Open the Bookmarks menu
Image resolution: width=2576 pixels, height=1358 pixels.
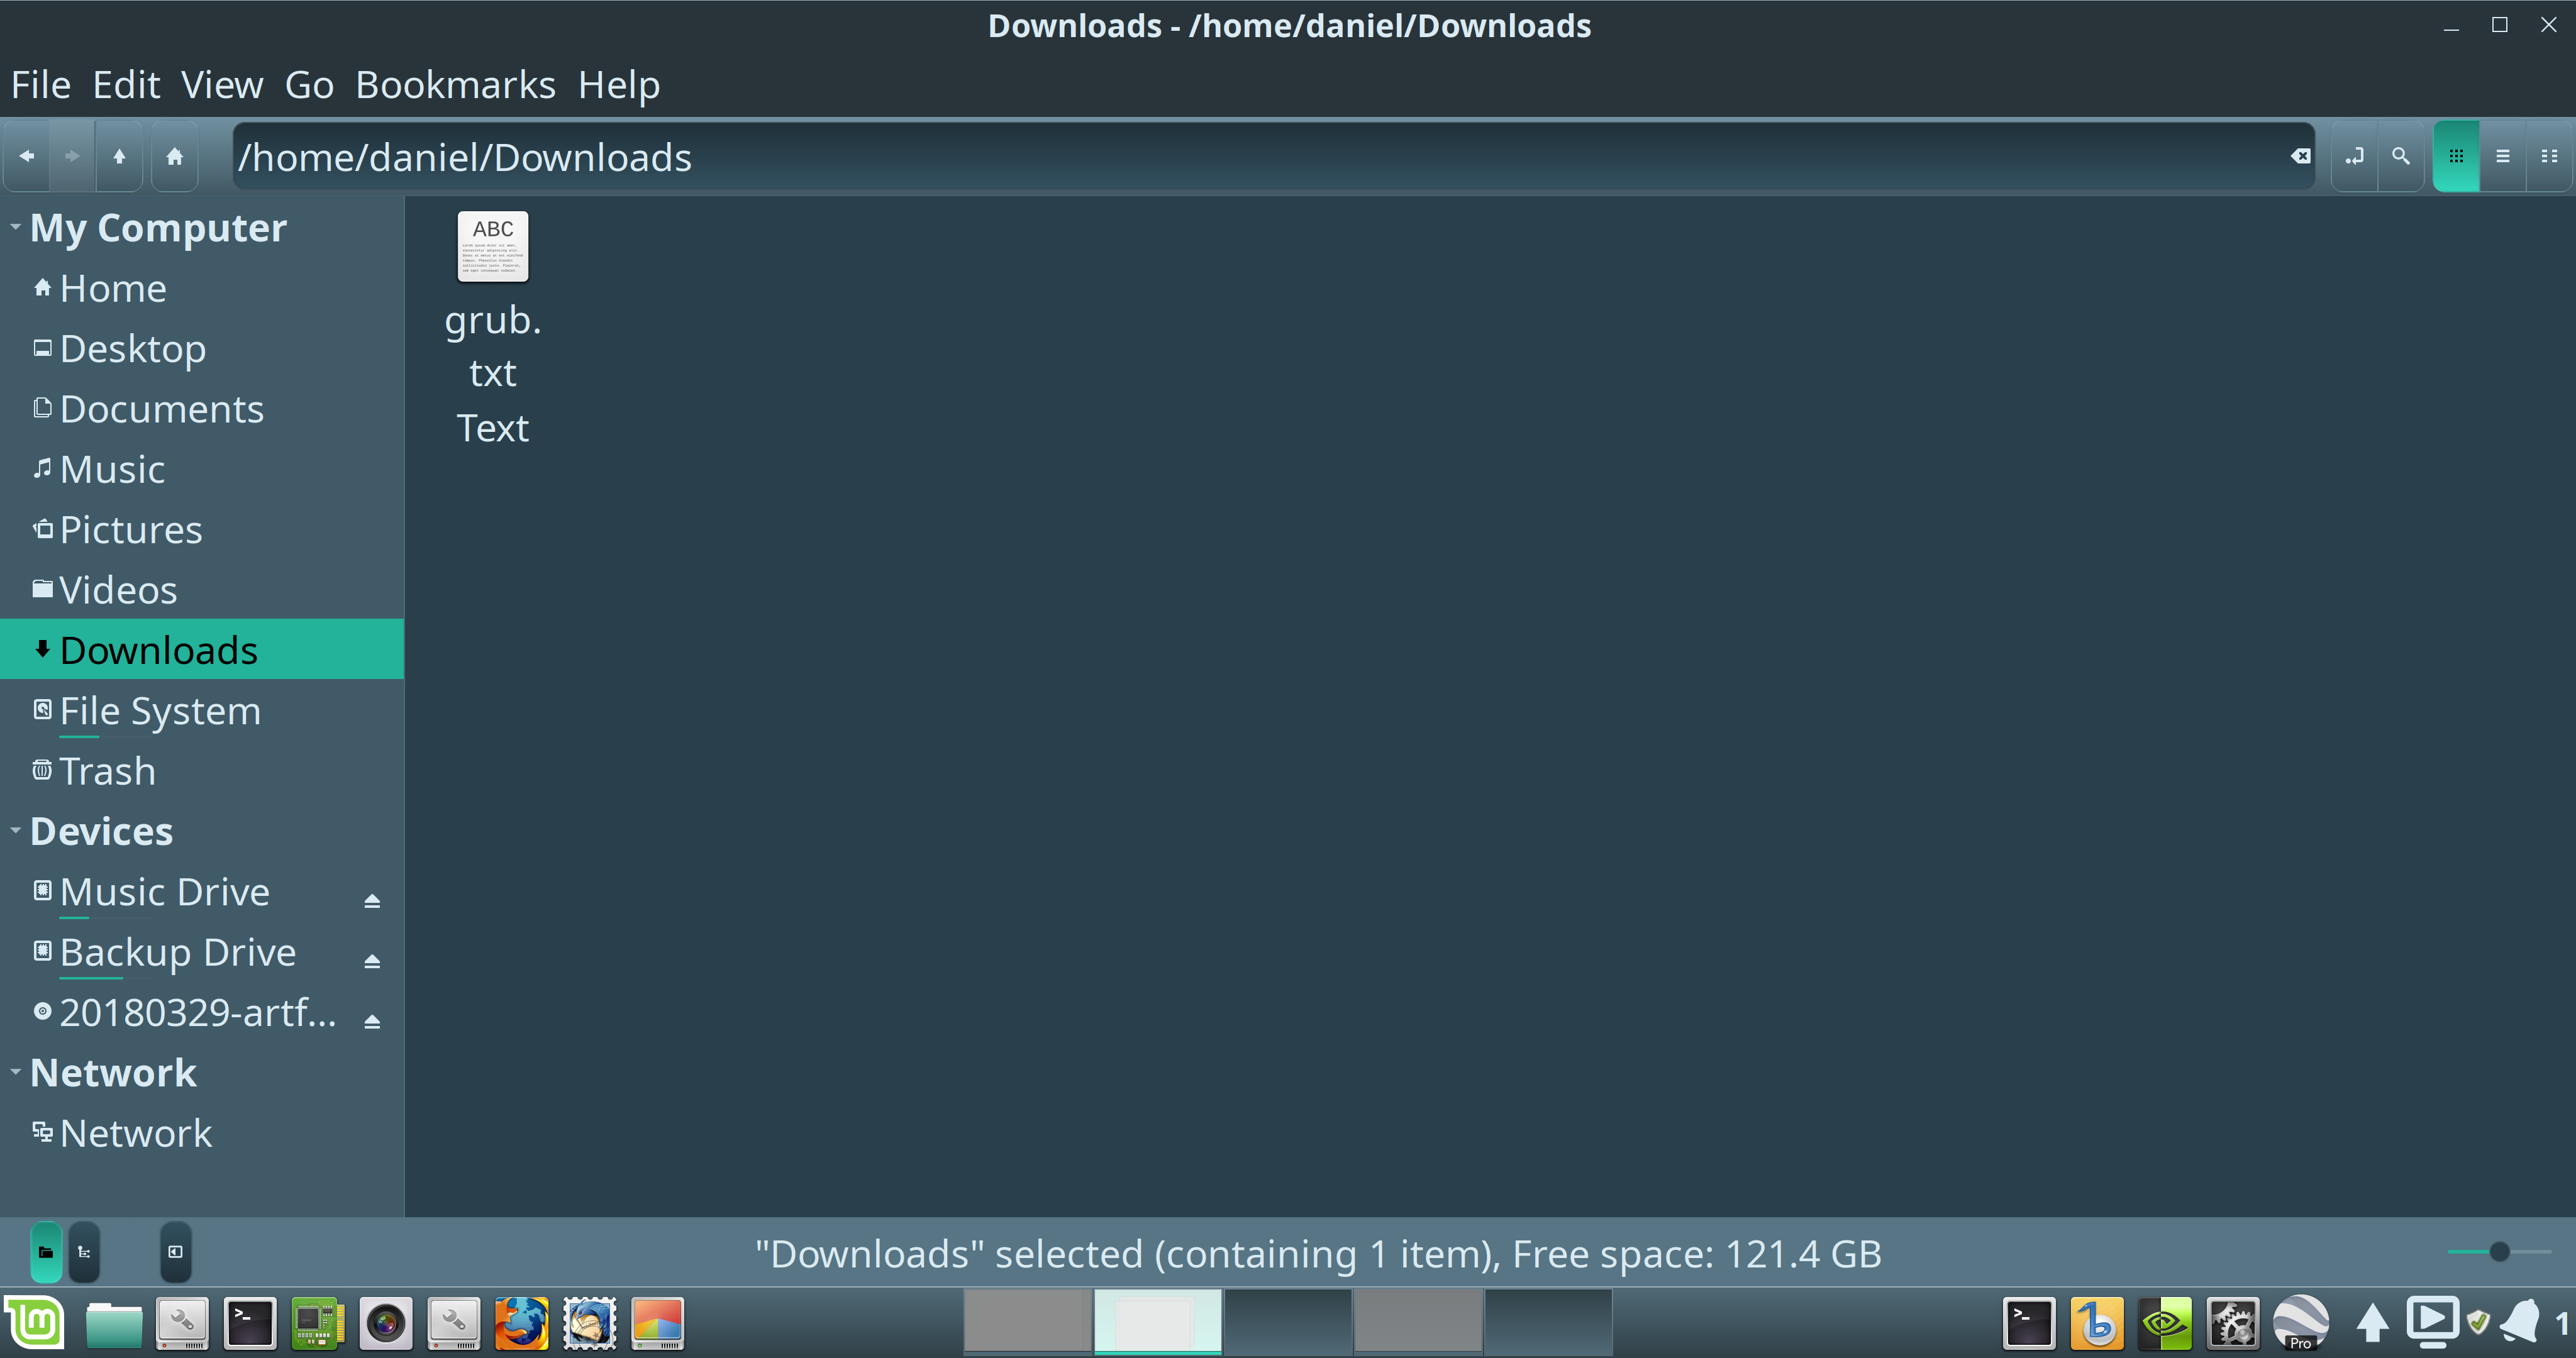[x=456, y=85]
